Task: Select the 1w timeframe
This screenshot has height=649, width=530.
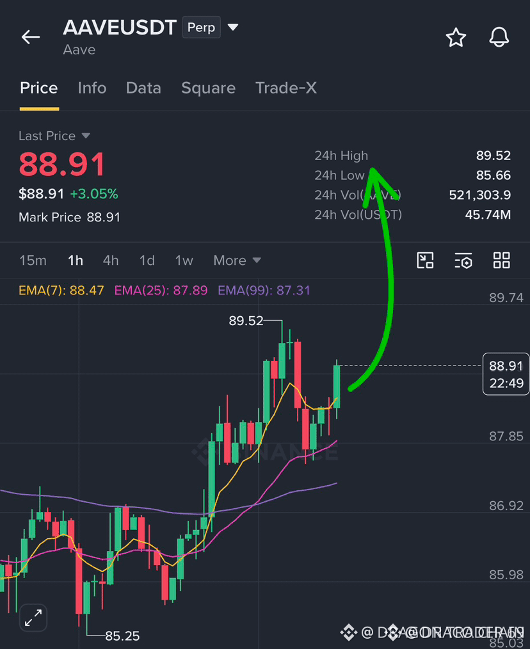Action: tap(184, 260)
